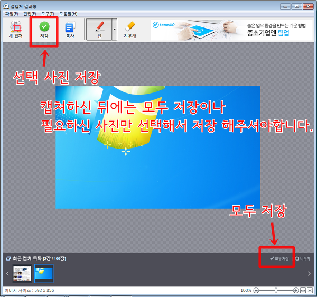This screenshot has height=297, width=317.
Task: Select the blue Windows desktop thumbnail
Action: coord(44,273)
